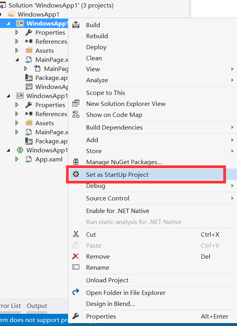Click the Open Folder in File Explorer icon
237x326 pixels.
tap(76, 293)
